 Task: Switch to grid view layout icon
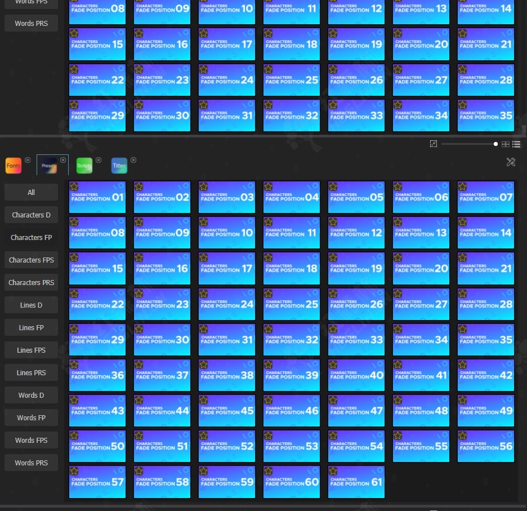click(x=505, y=144)
